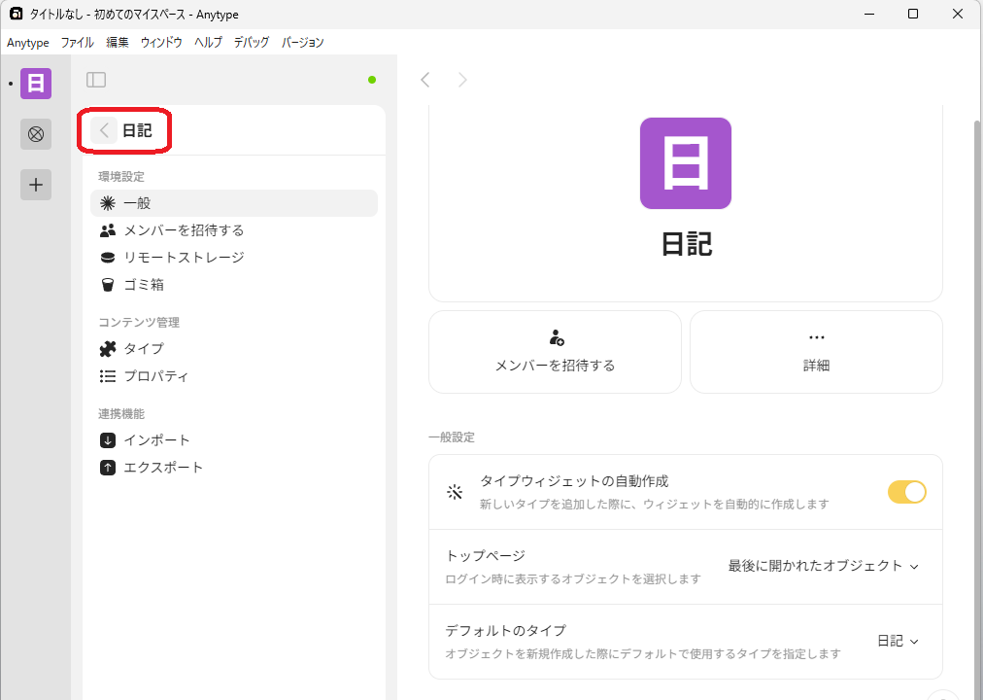This screenshot has width=983, height=700.
Task: Click the プロパティ list icon
Action: tap(108, 375)
